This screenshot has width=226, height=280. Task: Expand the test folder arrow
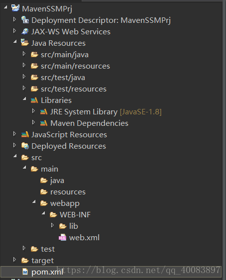click(24, 248)
